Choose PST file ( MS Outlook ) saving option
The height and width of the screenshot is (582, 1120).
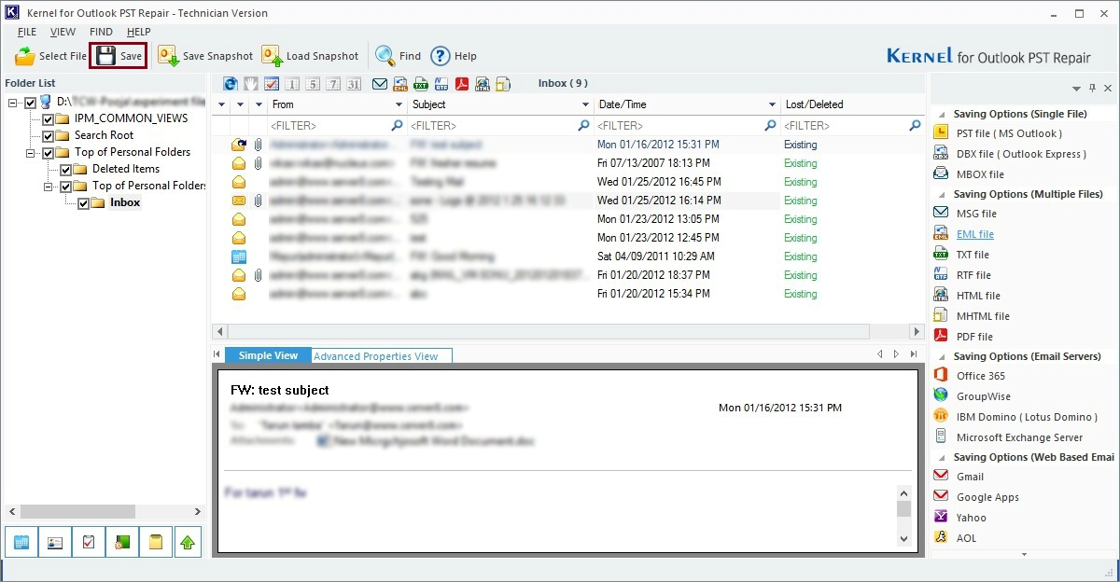(998, 133)
